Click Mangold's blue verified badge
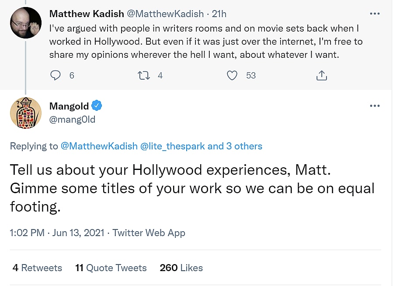The image size is (393, 286). point(97,106)
